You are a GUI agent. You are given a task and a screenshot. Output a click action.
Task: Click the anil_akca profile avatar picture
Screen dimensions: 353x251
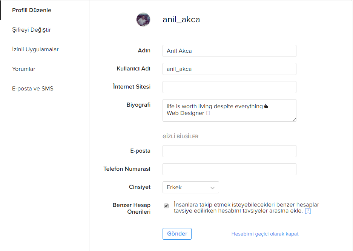143,20
